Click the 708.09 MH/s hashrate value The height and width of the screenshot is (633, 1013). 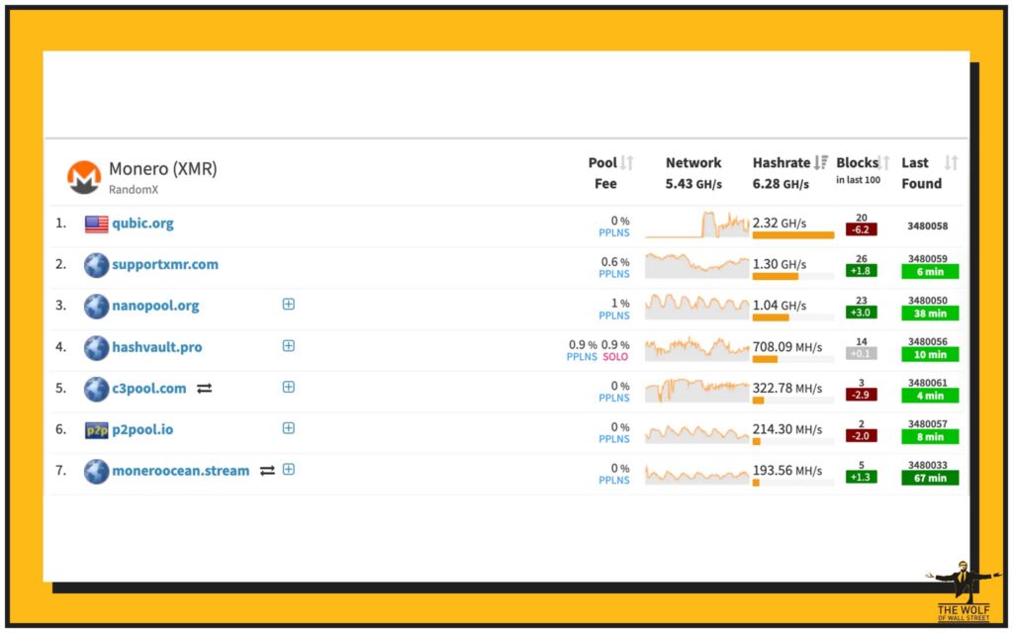click(787, 347)
